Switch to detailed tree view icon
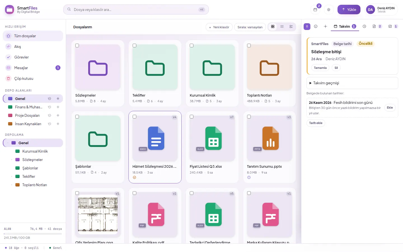The image size is (403, 252). coord(291,27)
